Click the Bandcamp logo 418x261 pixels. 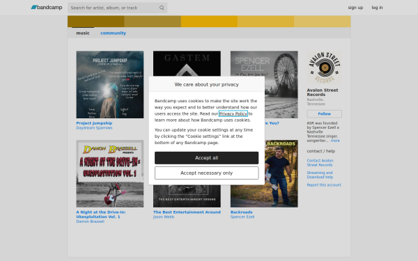click(x=47, y=8)
